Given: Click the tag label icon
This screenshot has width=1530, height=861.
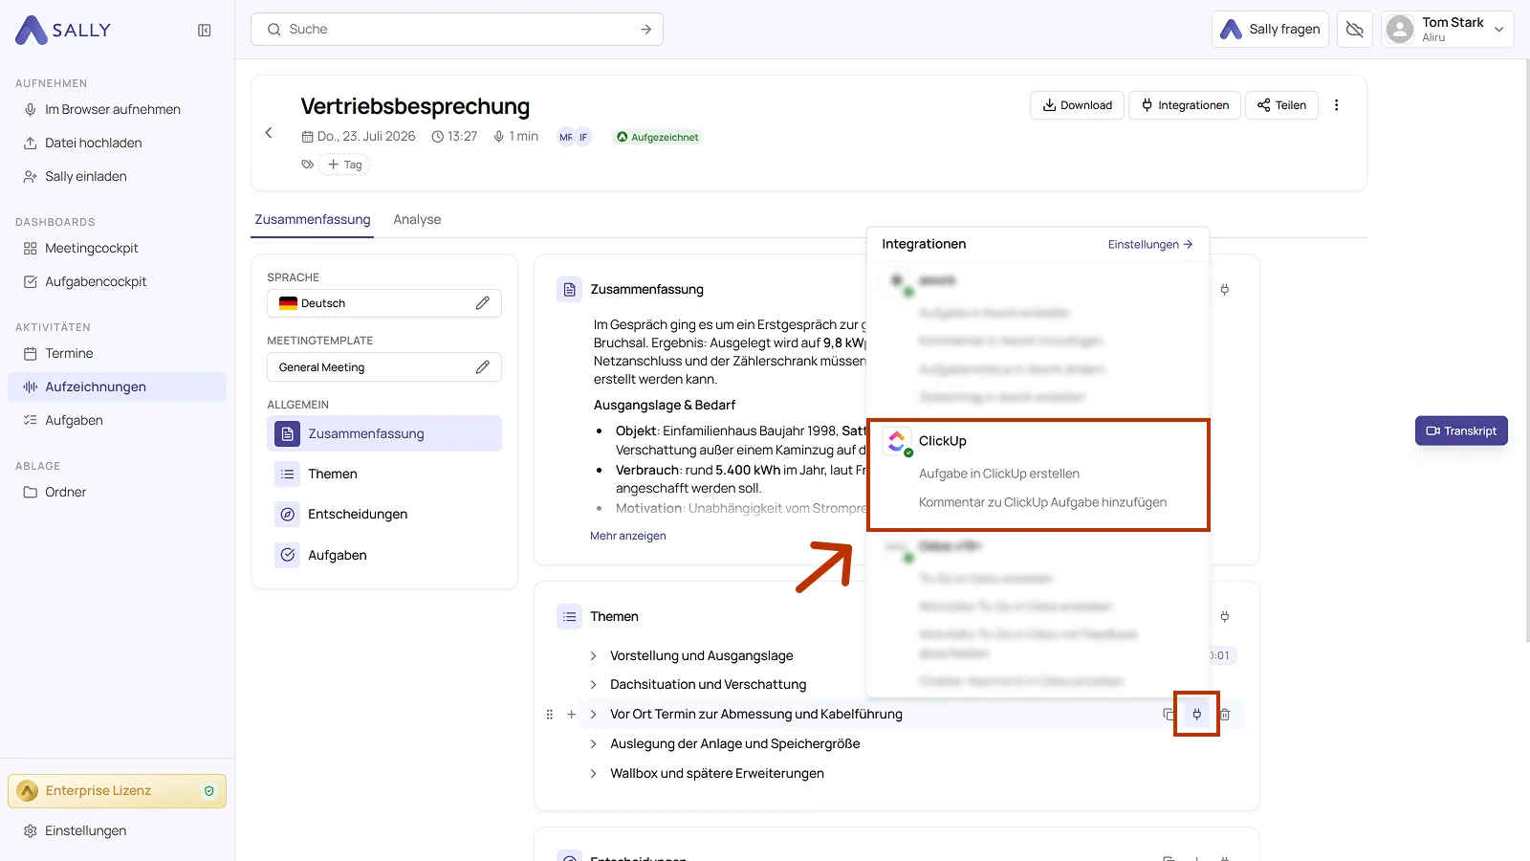Looking at the screenshot, I should [x=308, y=165].
